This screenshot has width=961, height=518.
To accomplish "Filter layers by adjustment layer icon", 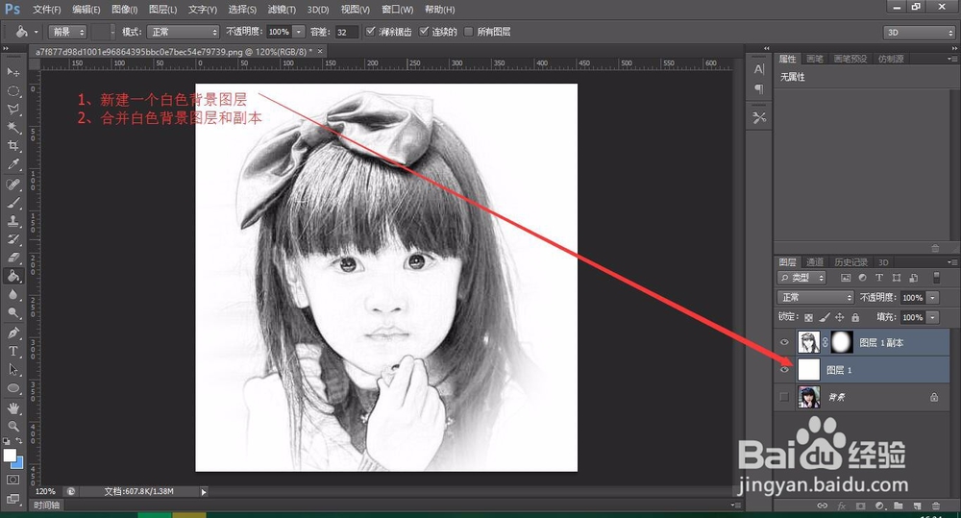I will [862, 278].
